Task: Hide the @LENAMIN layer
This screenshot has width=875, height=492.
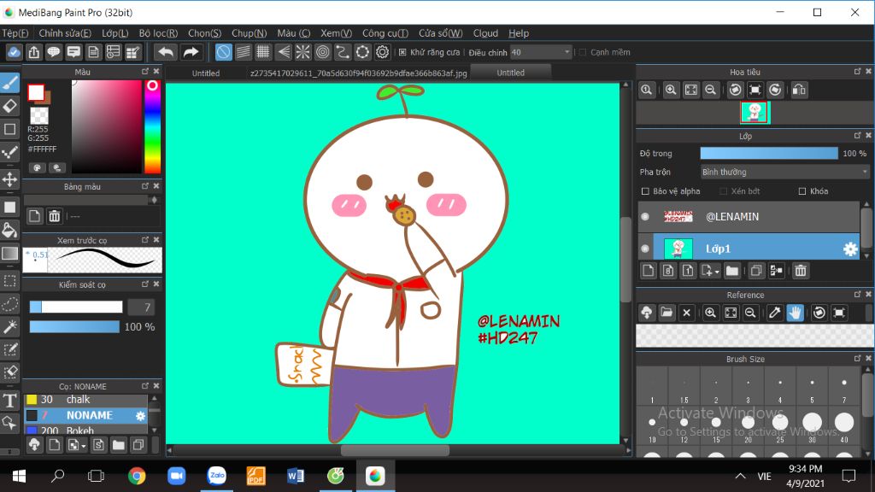Action: 645,216
